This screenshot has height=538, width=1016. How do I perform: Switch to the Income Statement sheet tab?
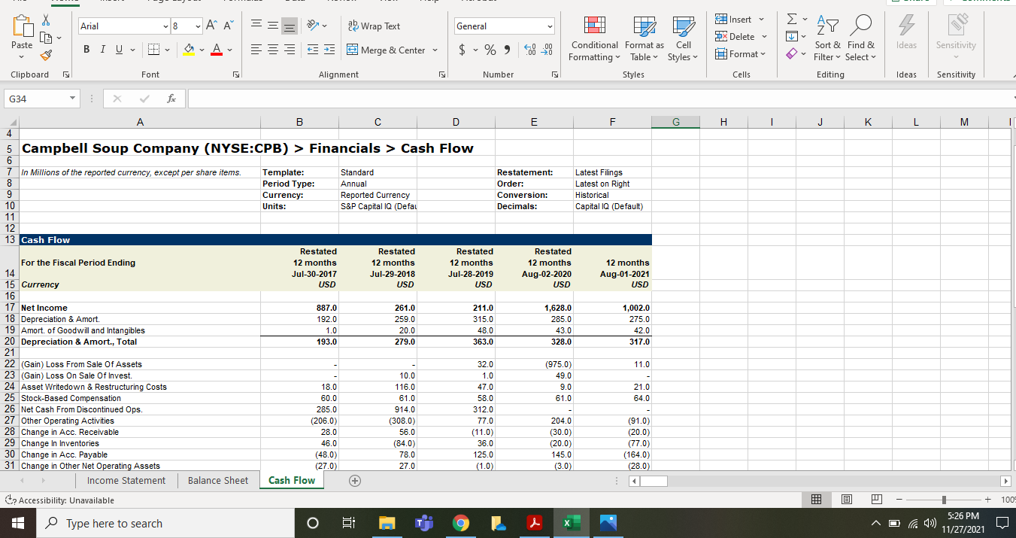126,481
